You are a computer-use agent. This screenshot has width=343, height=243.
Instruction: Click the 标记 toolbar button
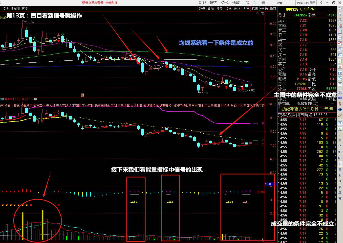255,9
